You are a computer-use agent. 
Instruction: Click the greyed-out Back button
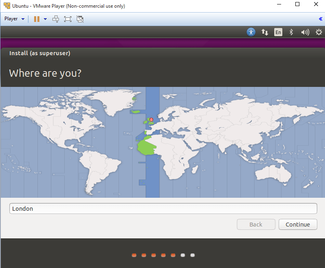click(256, 224)
